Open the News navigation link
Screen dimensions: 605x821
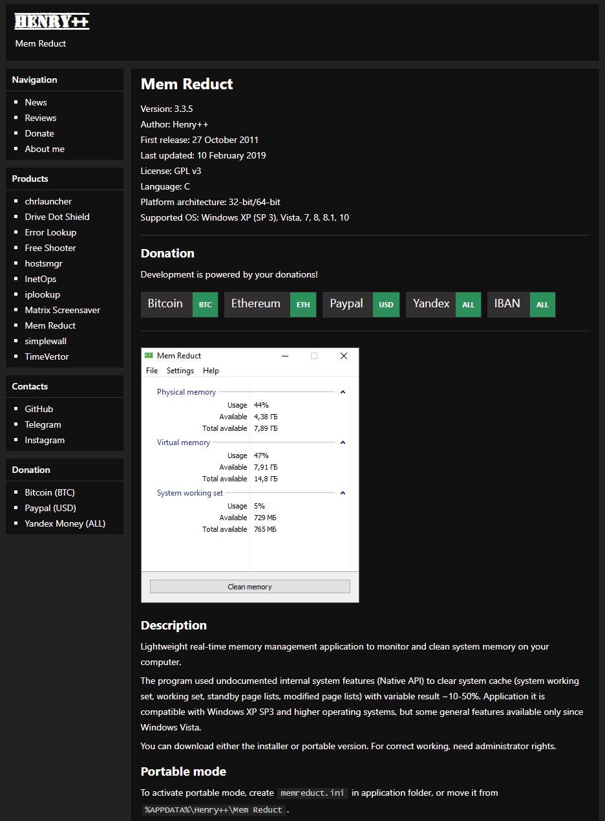pos(36,102)
